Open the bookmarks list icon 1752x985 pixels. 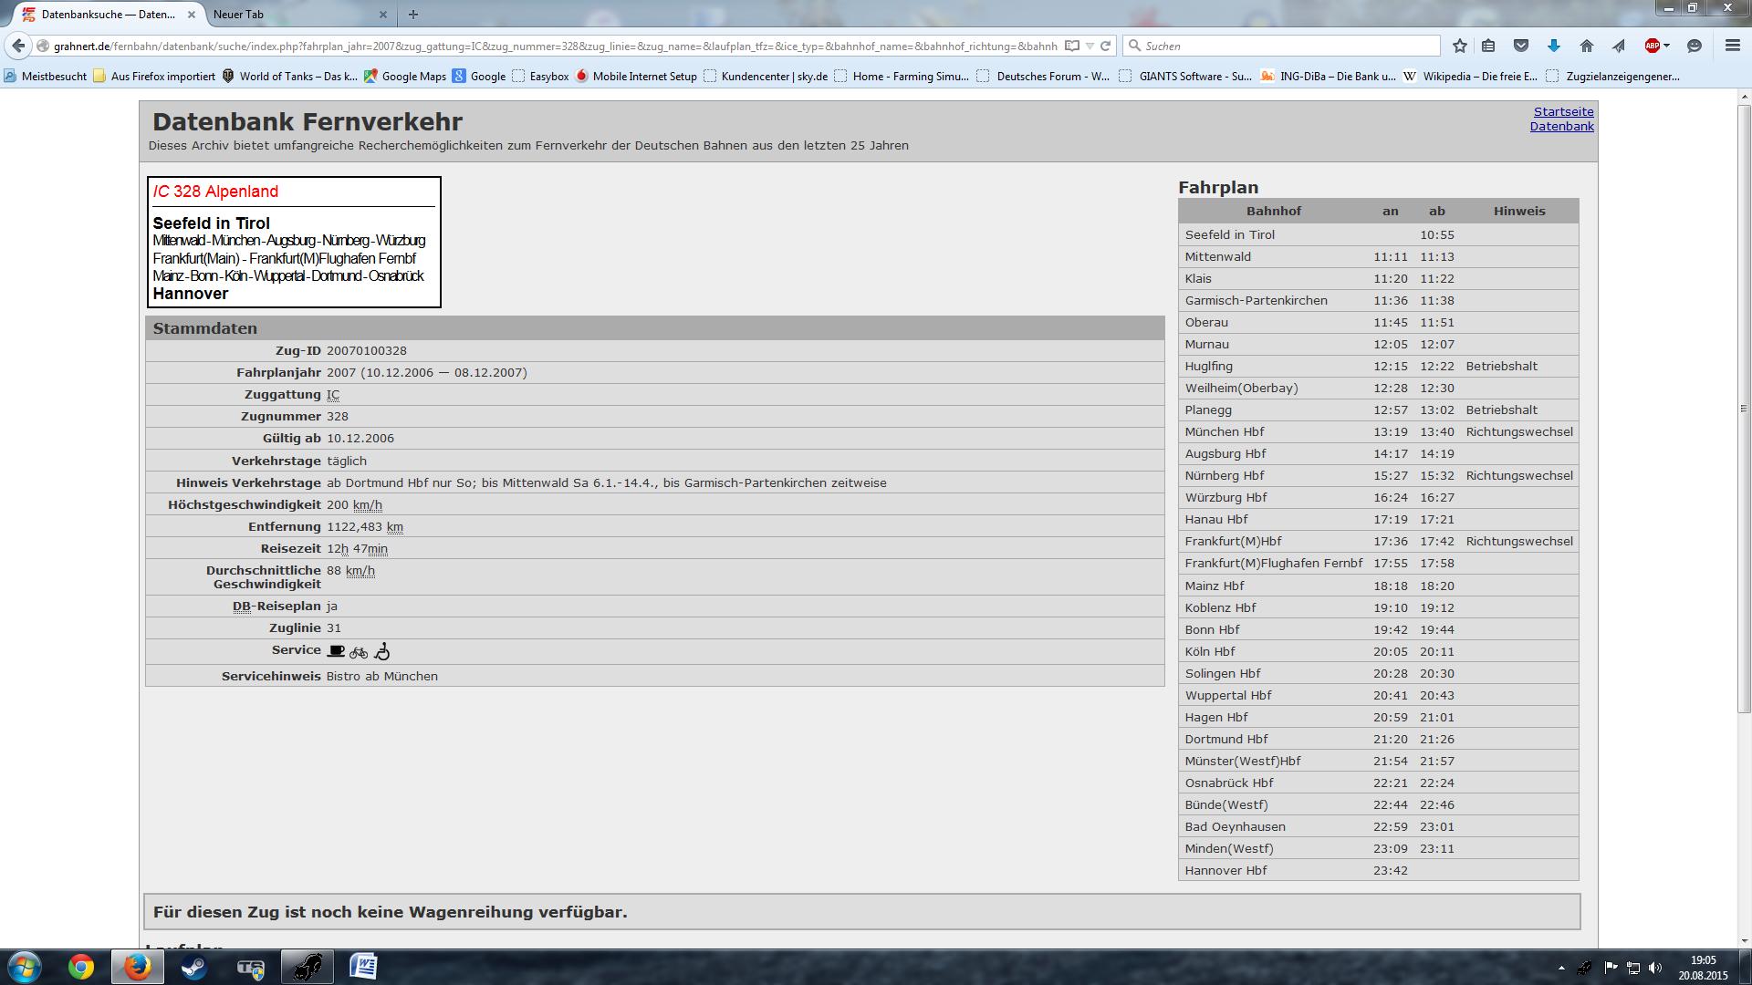tap(1488, 46)
